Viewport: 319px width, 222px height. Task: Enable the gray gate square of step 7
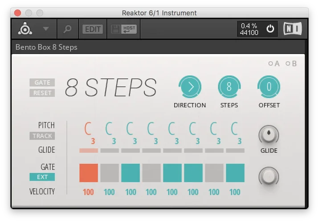[214, 173]
